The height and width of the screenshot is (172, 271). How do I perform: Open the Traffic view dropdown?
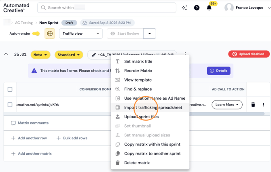[x=81, y=34]
